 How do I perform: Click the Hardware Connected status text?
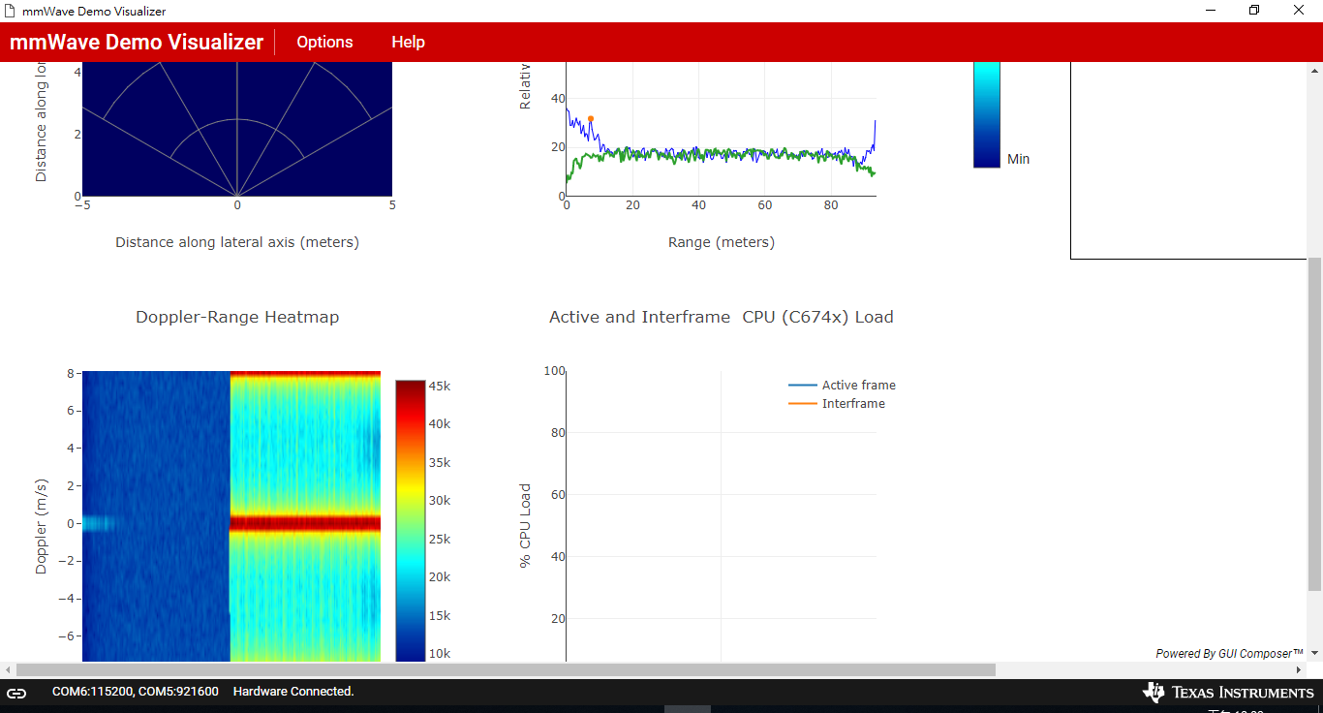(x=293, y=692)
